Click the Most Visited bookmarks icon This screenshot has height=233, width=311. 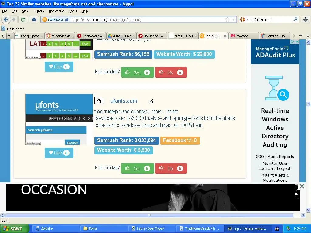[x=3, y=29]
